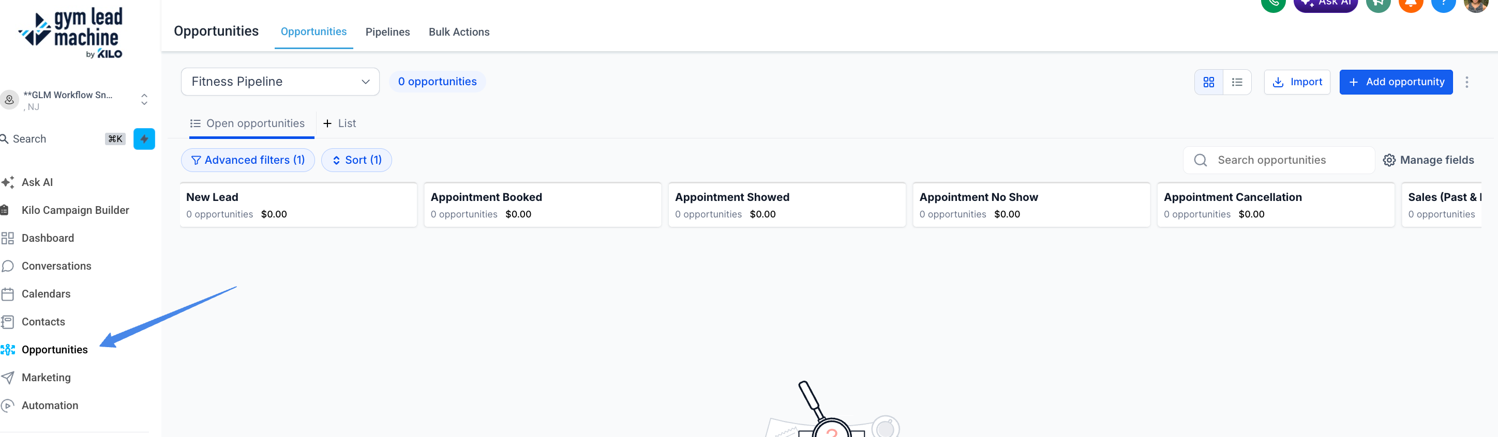Go to Dashboard in sidebar
Screen dimensions: 1498x437
click(48, 238)
